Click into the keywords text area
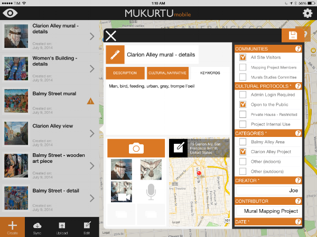 click(x=168, y=107)
